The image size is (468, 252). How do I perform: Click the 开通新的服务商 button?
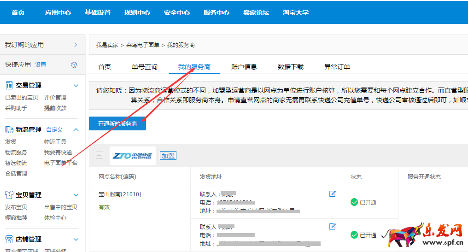117,124
